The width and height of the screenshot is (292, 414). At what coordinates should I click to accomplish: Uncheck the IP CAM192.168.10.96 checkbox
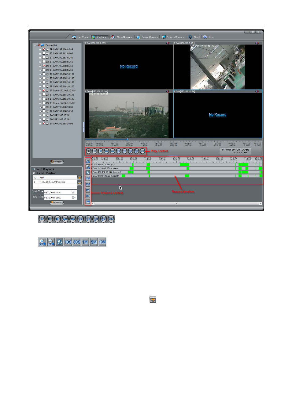pyautogui.click(x=44, y=123)
